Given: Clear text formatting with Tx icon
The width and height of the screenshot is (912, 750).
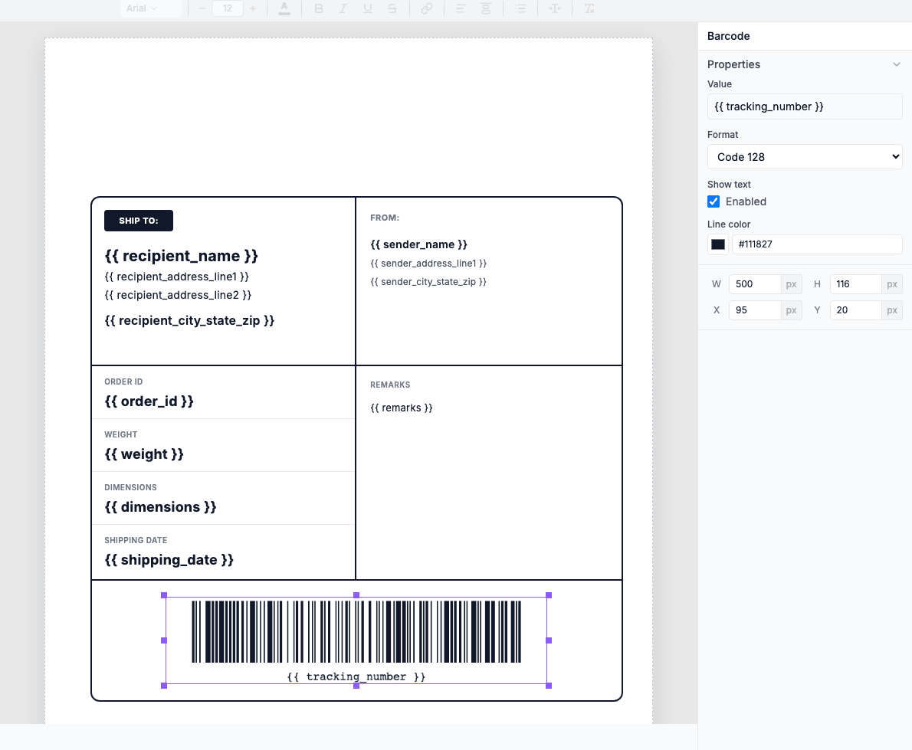Looking at the screenshot, I should tap(588, 8).
